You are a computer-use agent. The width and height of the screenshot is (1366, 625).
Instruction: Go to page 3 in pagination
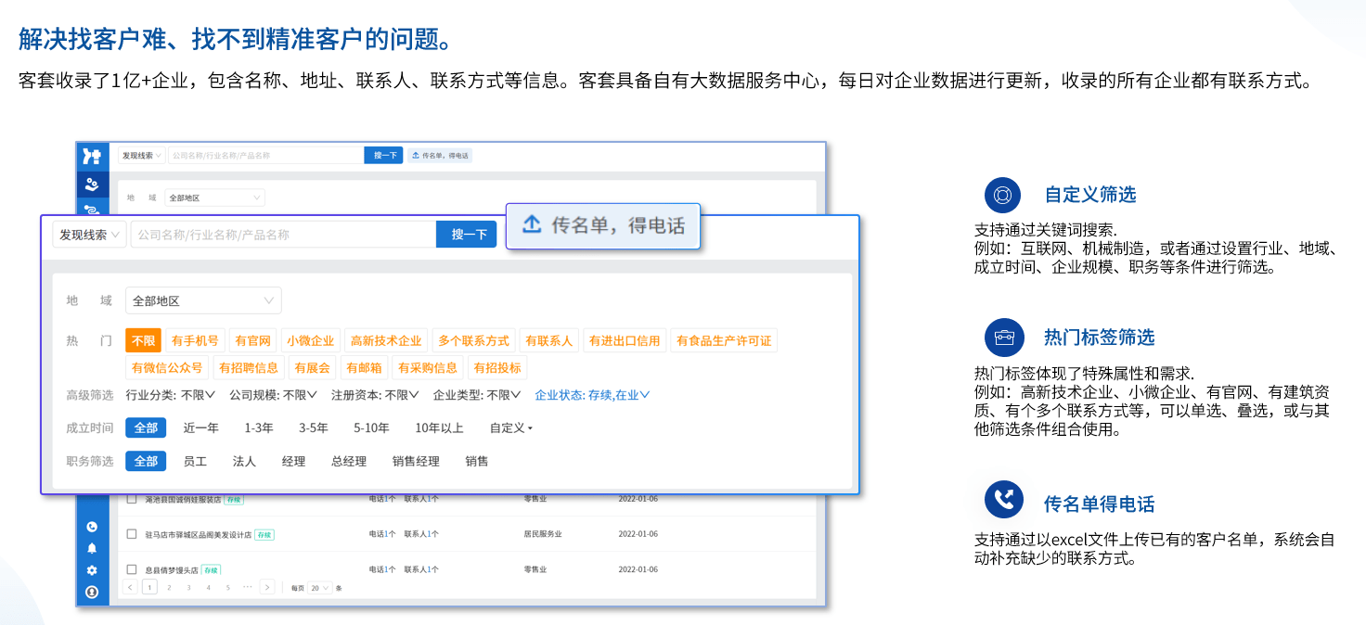(x=188, y=588)
